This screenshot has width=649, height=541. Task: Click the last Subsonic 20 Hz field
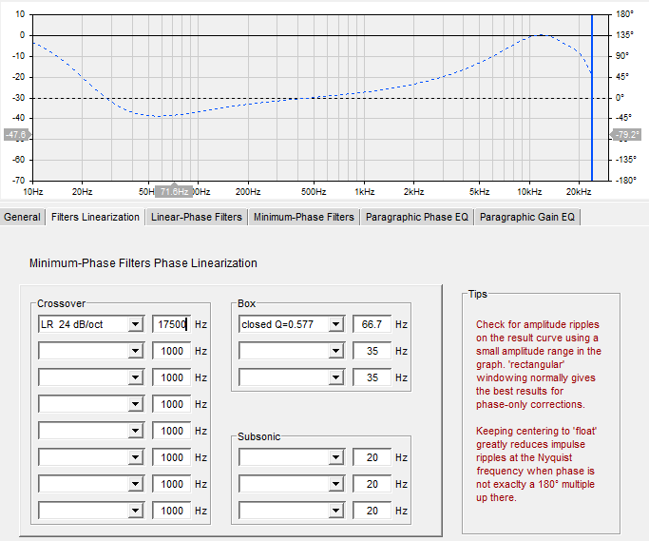(372, 511)
